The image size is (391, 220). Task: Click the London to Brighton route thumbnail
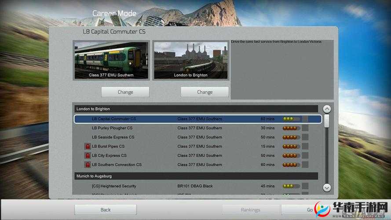click(x=190, y=60)
